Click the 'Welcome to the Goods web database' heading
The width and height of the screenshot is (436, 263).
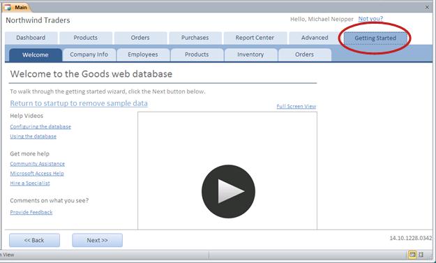coord(91,74)
